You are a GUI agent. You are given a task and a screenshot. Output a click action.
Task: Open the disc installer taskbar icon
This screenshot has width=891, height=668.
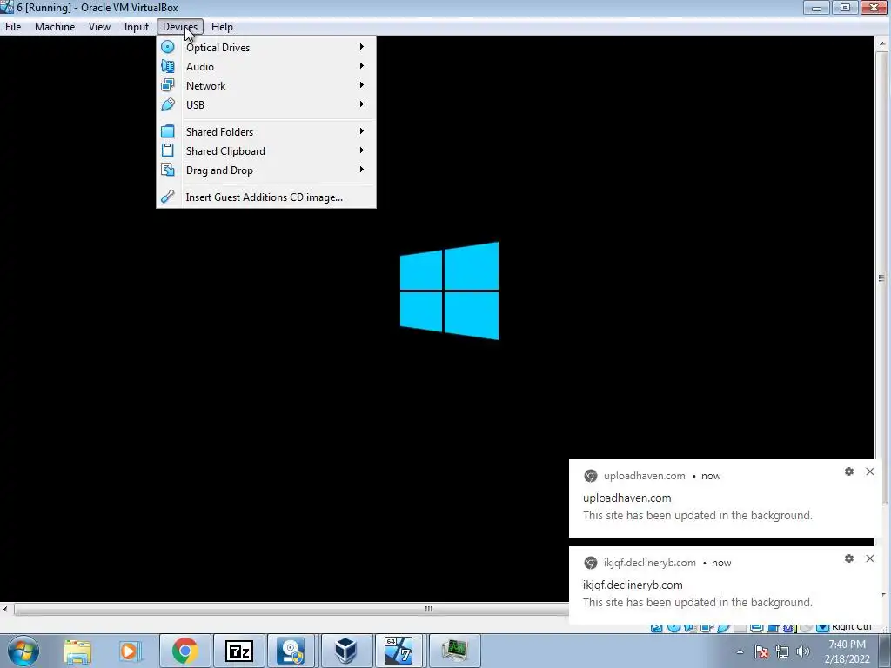(x=292, y=651)
